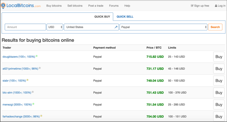Open trader siabr profile link
The width and height of the screenshot is (227, 122).
[14, 81]
